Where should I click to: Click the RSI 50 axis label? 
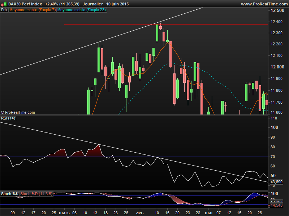tap(273, 176)
